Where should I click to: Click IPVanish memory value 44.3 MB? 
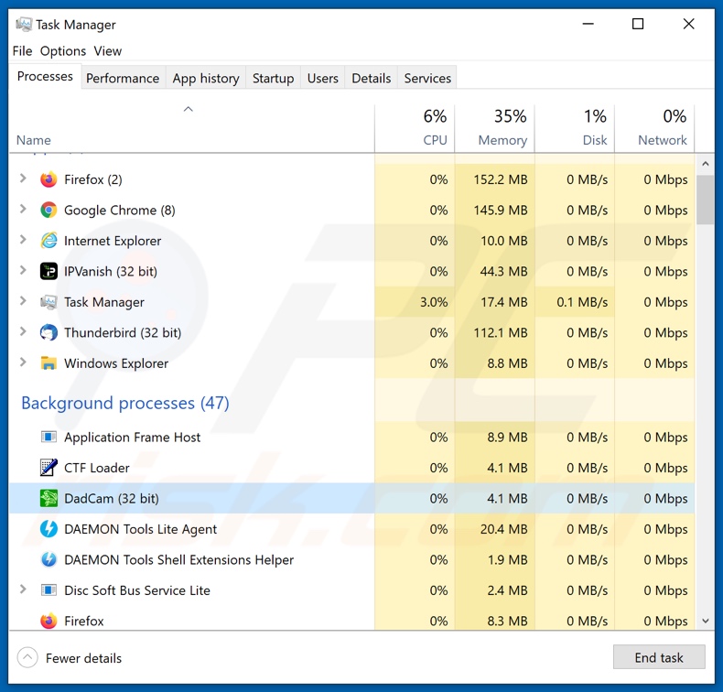[x=503, y=272]
